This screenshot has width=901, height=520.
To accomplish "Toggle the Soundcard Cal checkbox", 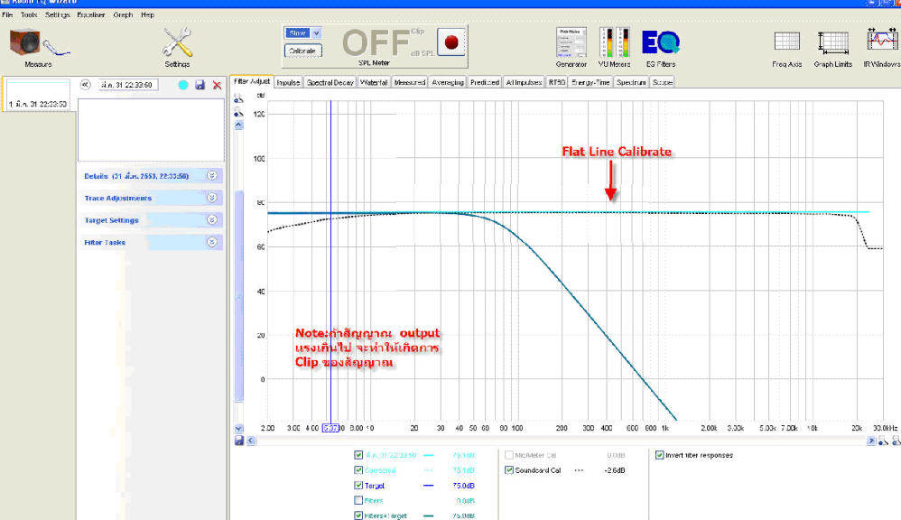I will 509,470.
